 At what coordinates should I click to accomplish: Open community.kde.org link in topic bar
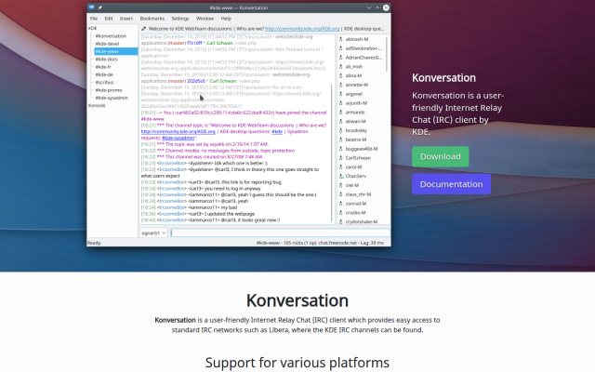tap(302, 29)
